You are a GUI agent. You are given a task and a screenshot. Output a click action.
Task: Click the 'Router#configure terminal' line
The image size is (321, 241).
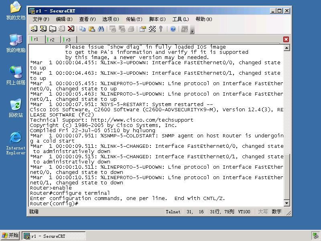click(x=70, y=193)
